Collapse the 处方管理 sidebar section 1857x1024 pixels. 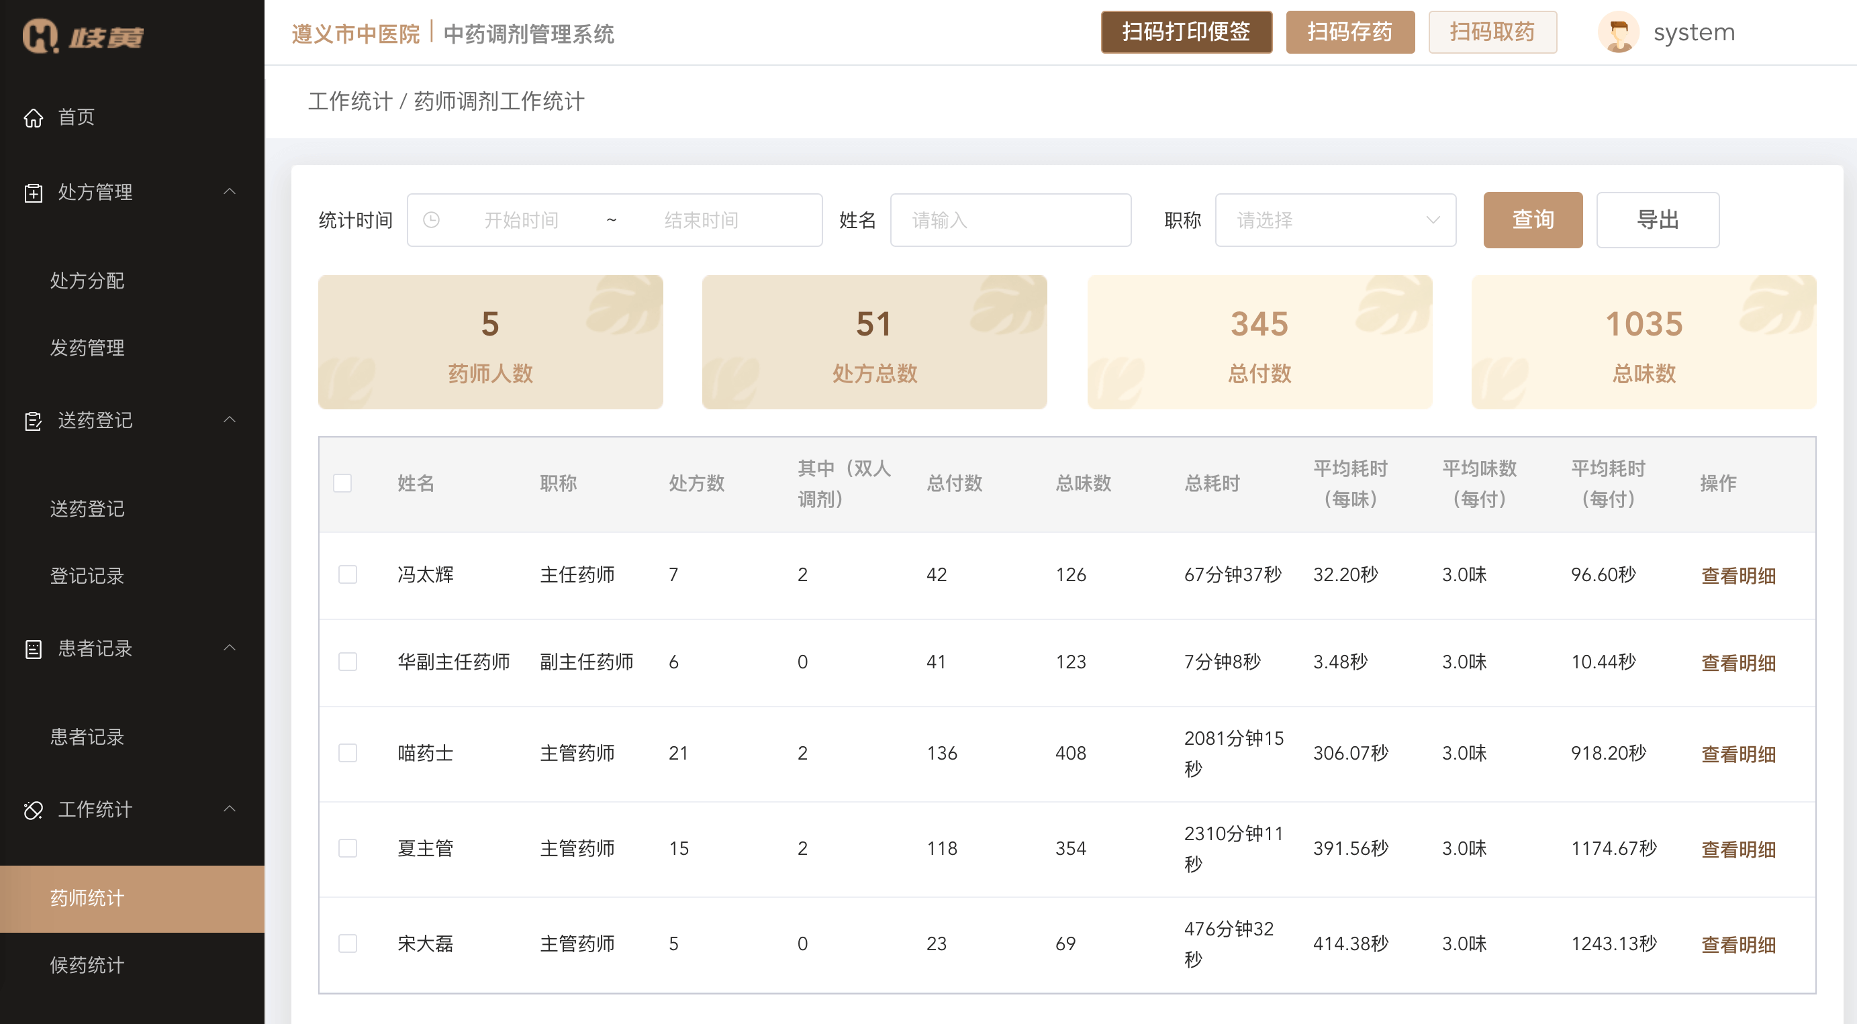coord(230,191)
